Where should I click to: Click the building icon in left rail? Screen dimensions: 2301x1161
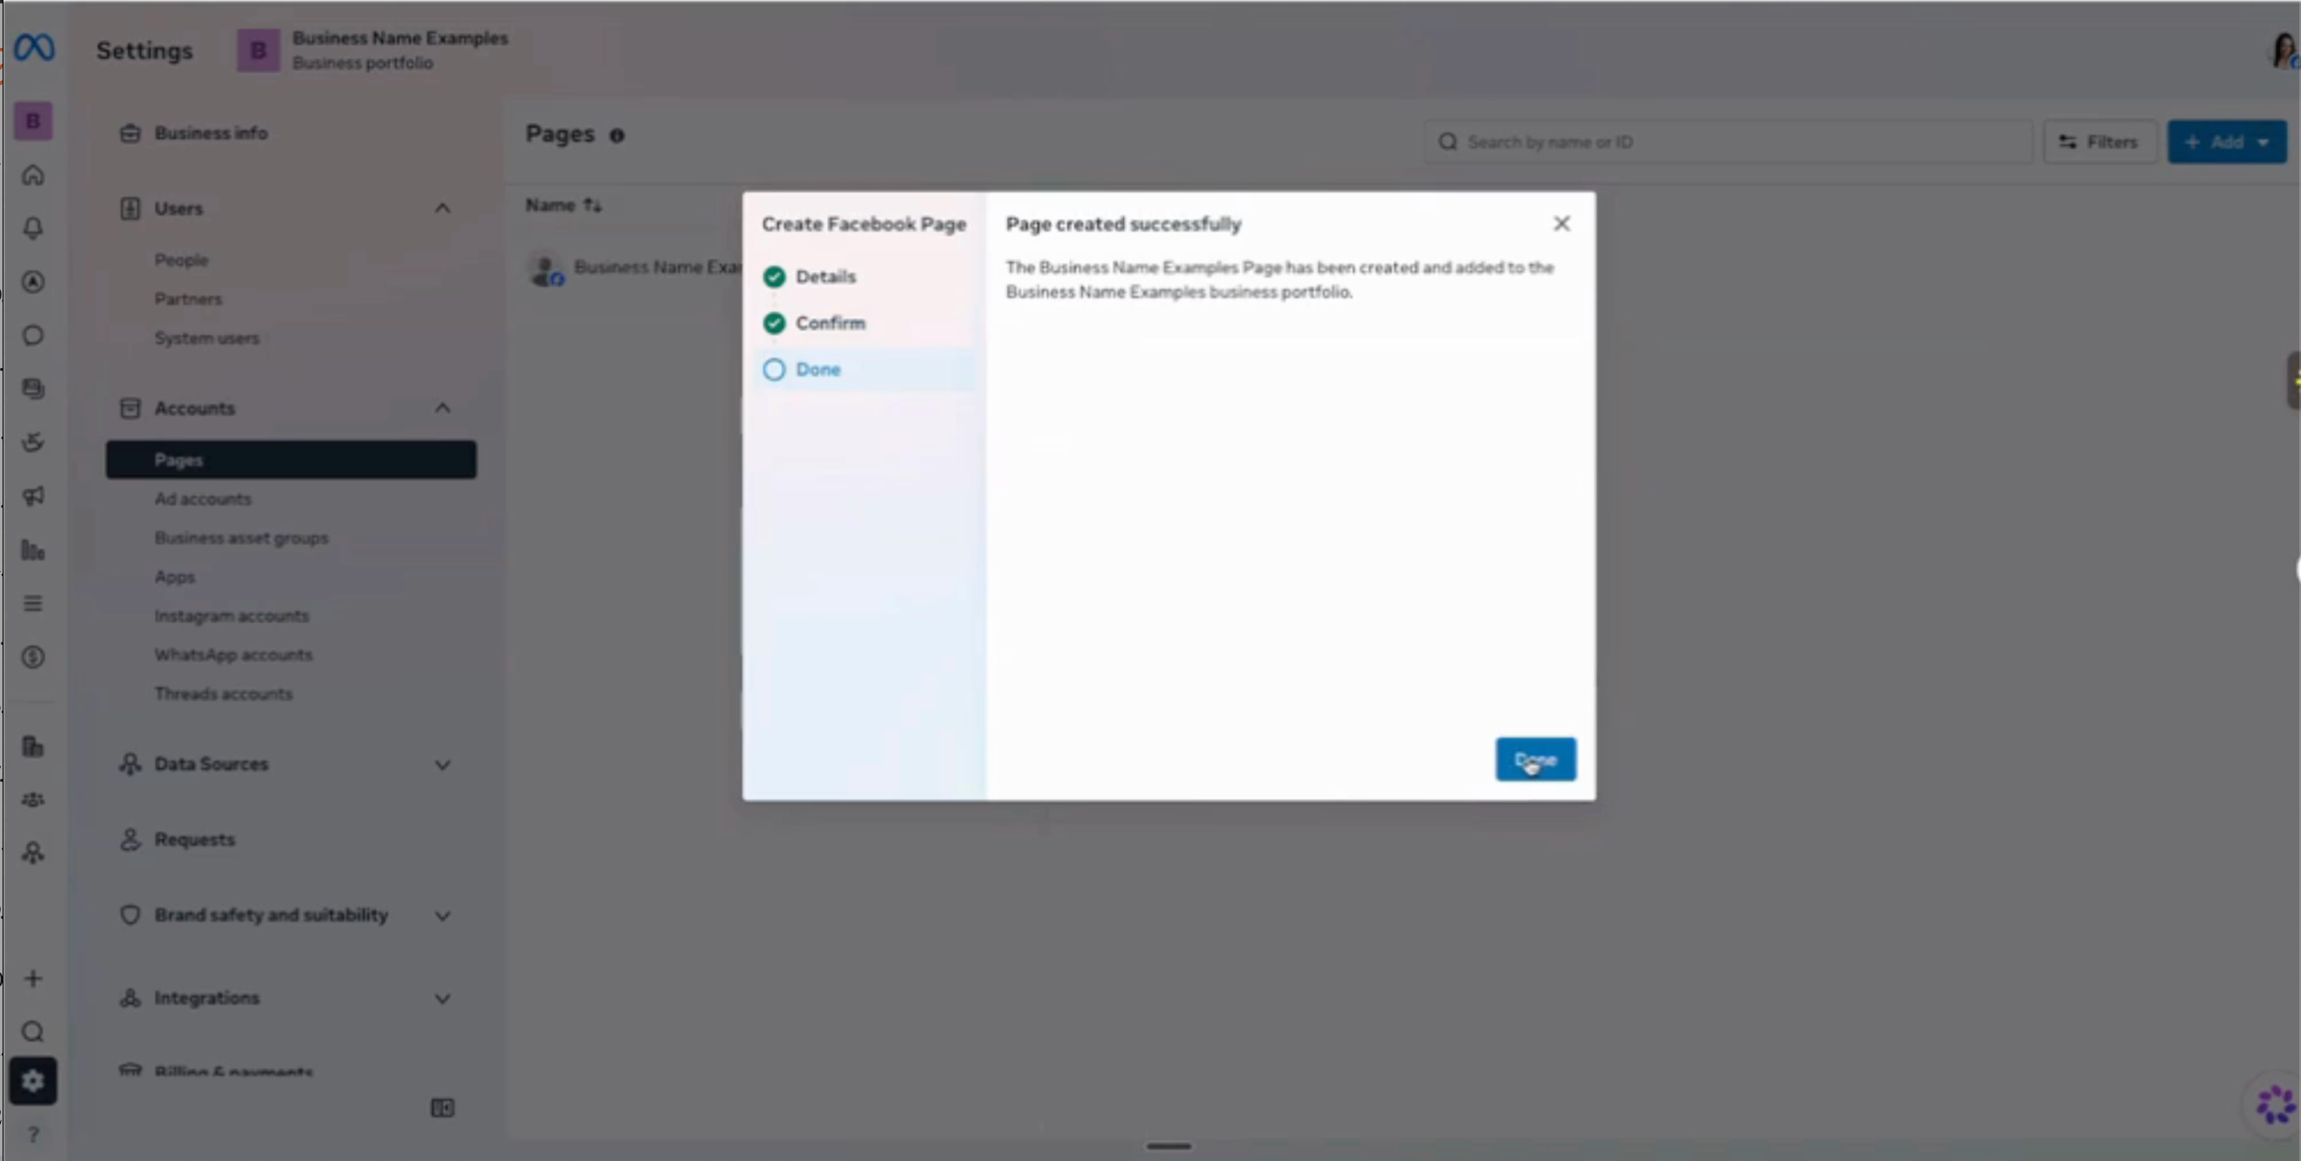point(33,747)
